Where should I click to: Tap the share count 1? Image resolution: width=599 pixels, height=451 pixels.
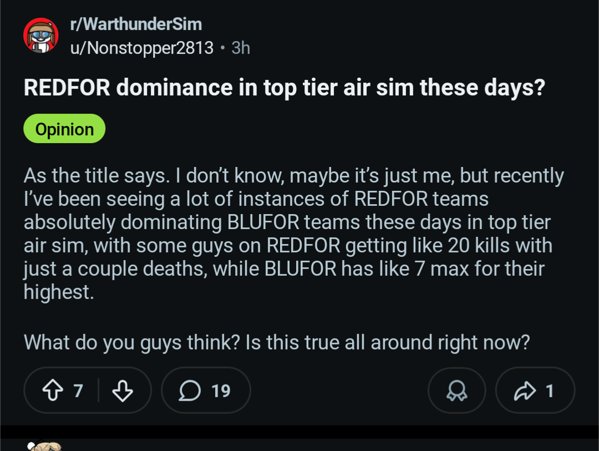[550, 391]
